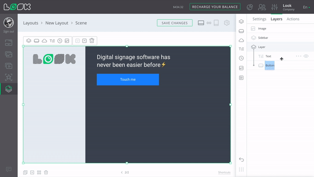Open the users icon in top bar
314x177 pixels.
coord(262,7)
